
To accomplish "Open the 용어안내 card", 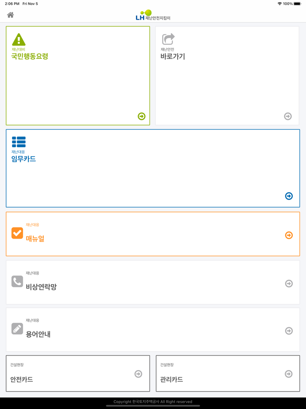I will pos(153,330).
